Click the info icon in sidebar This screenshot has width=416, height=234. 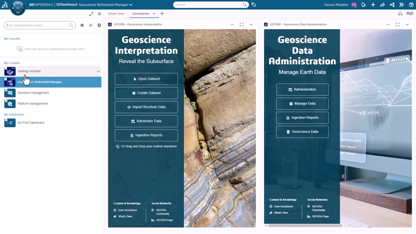pyautogui.click(x=82, y=25)
